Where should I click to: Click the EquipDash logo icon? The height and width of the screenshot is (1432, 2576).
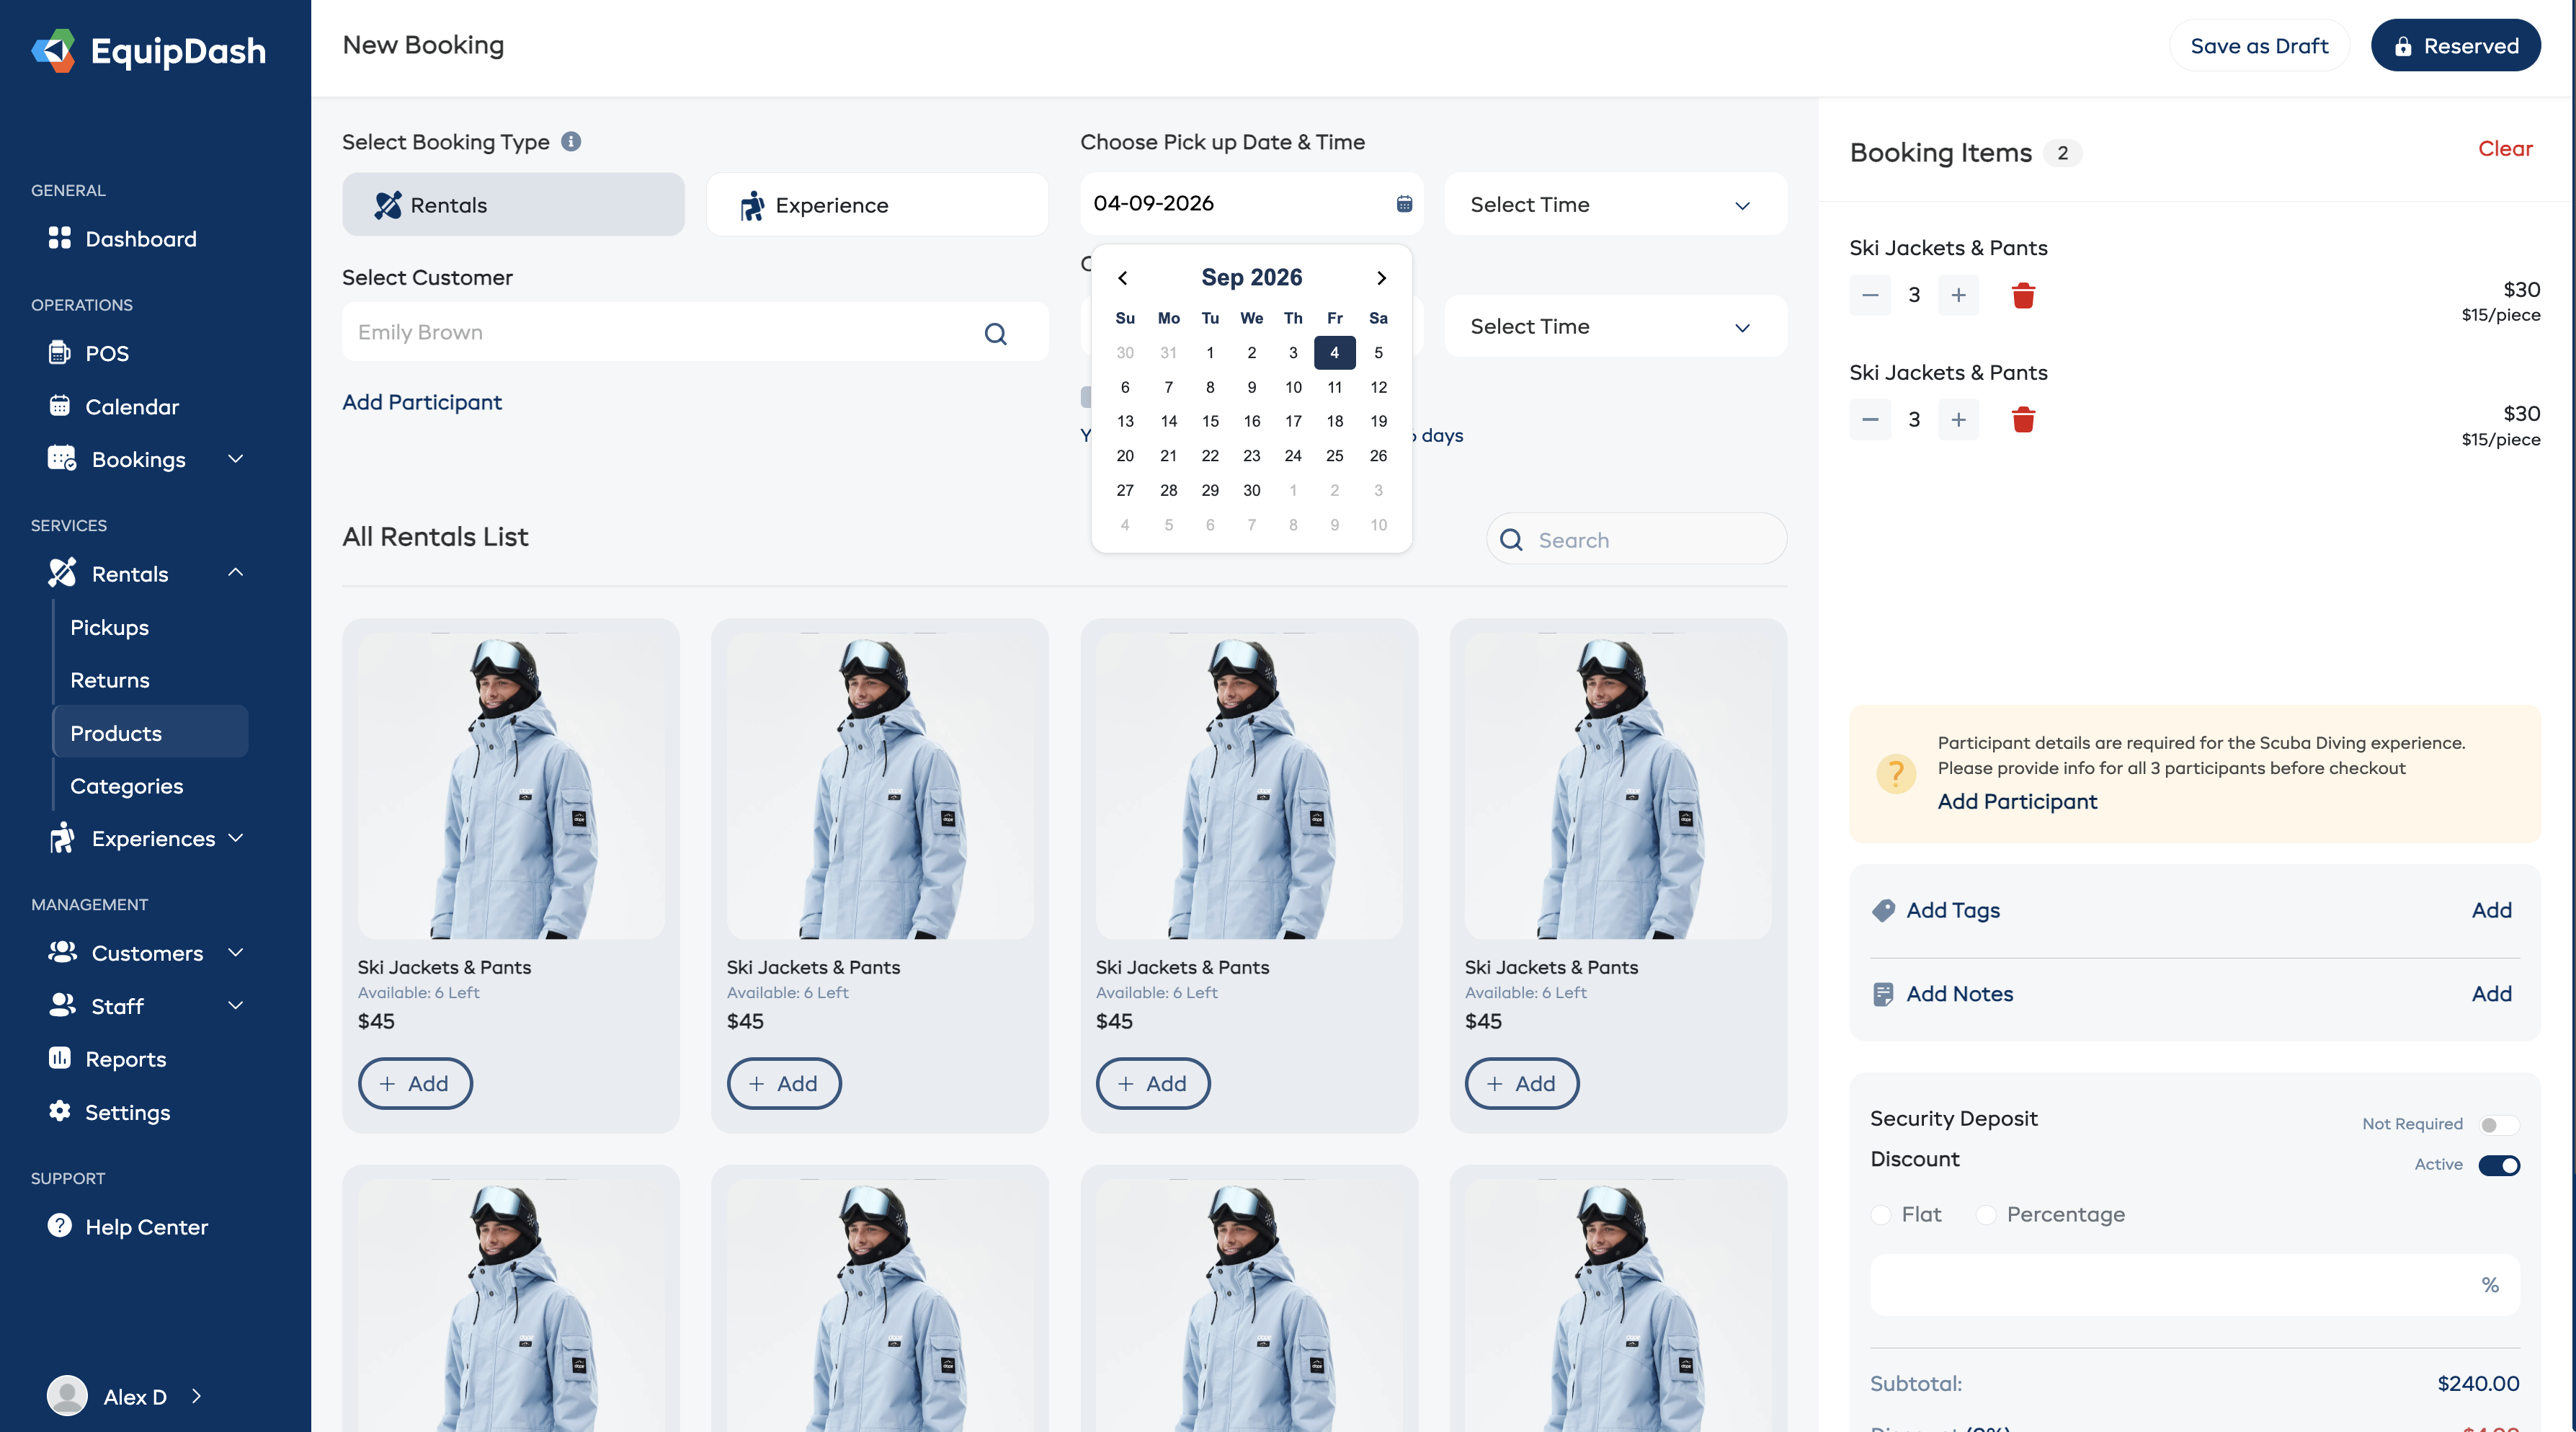(x=54, y=50)
